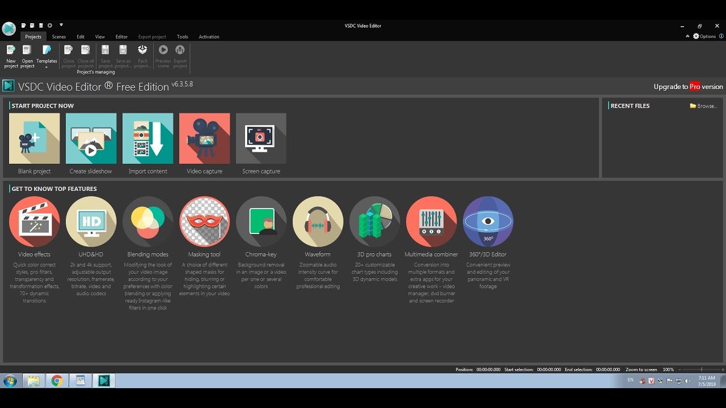Click the Start selection timecode value
Image resolution: width=726 pixels, height=408 pixels.
[549, 369]
